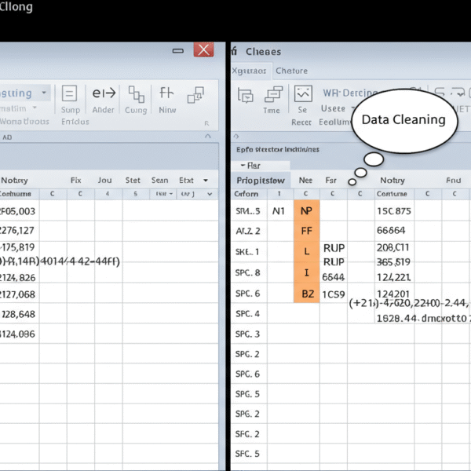Screen dimensions: 471x471
Task: Click the Cung icon in ribbon
Action: coord(137,96)
